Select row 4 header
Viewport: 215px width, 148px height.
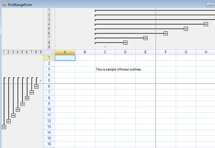click(49, 75)
